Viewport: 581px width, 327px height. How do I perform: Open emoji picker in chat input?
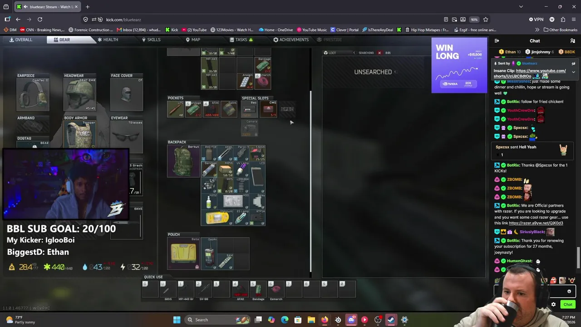(x=569, y=291)
